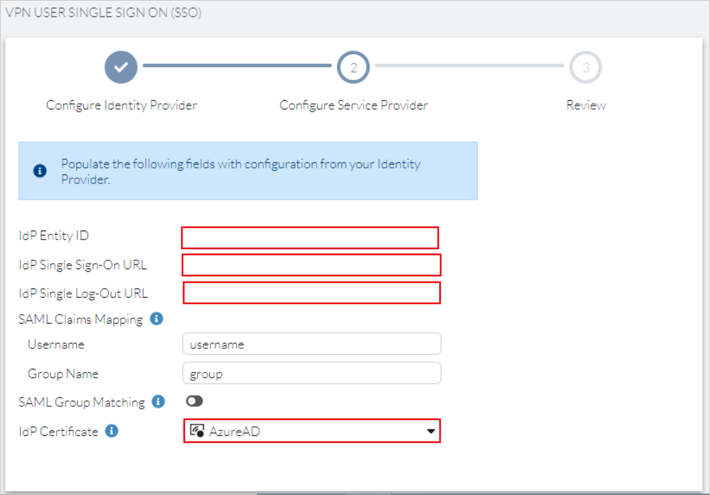Click the dropdown arrow on the IdP Certificate field
This screenshot has height=495, width=710.
pos(430,431)
